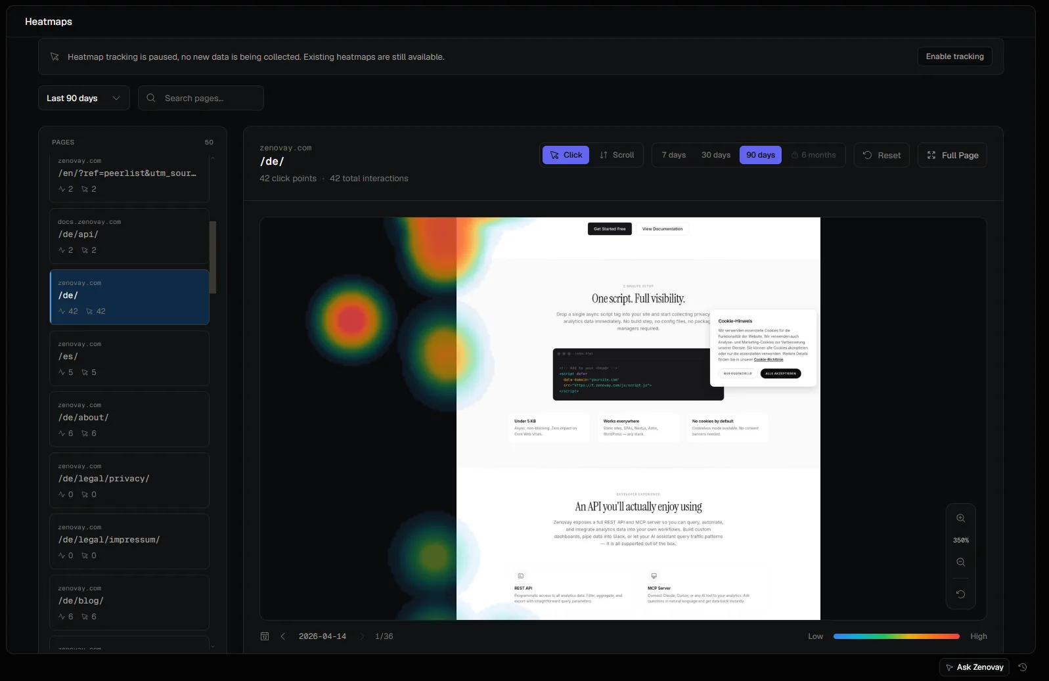Click the Heatmaps page title
Screen dimensions: 1049x681
pos(49,22)
